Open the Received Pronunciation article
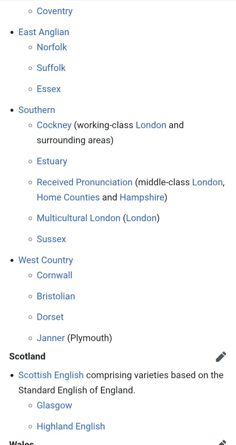236x445 pixels. 85,182
